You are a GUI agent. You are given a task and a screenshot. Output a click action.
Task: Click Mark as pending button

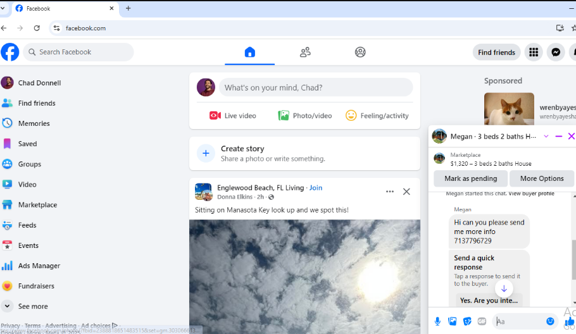(470, 178)
